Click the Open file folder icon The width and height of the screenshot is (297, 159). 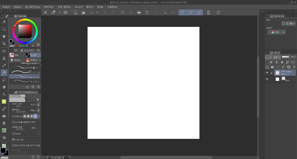click(x=83, y=12)
